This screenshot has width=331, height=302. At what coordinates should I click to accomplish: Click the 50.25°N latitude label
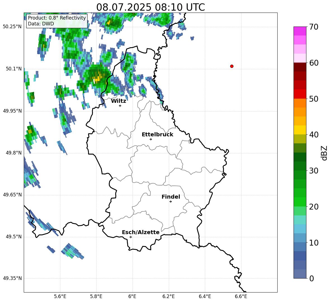click(12, 27)
